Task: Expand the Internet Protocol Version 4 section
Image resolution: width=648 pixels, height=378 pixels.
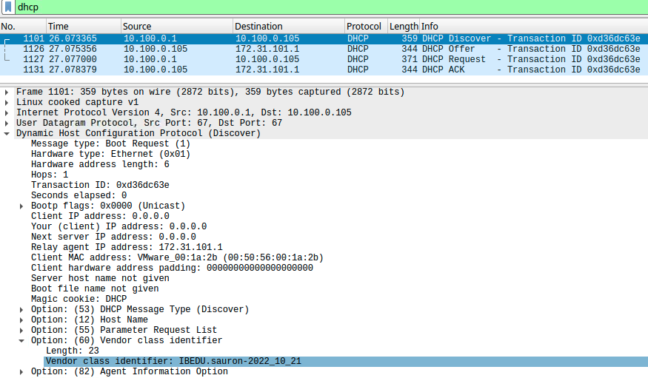Action: click(7, 113)
